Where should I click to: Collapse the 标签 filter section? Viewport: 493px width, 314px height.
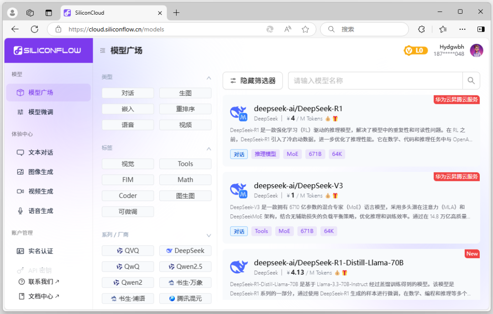pos(209,149)
